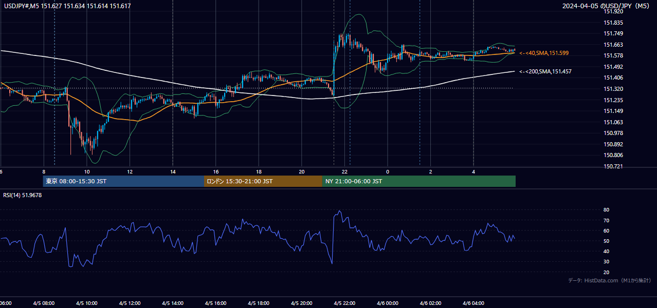Click the 4/5 20:00 time axis label
The height and width of the screenshot is (308, 657).
(302, 303)
